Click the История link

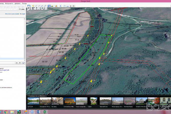pyautogui.click(x=23, y=14)
